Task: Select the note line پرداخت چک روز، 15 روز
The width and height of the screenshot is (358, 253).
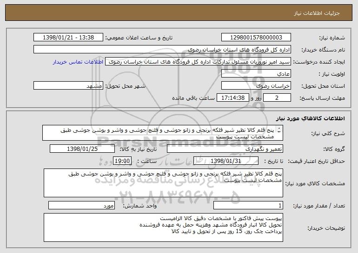Action: point(227,232)
